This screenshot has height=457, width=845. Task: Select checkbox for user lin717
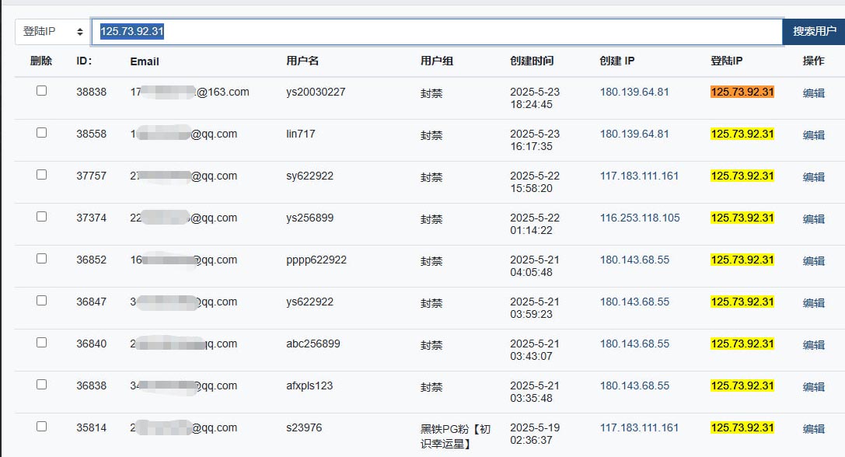(41, 133)
